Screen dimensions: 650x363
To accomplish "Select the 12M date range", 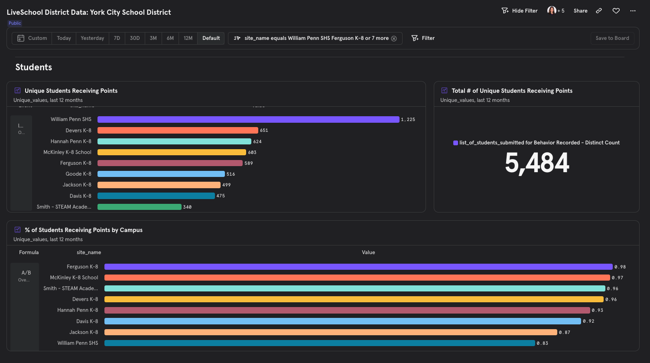I will pyautogui.click(x=188, y=38).
